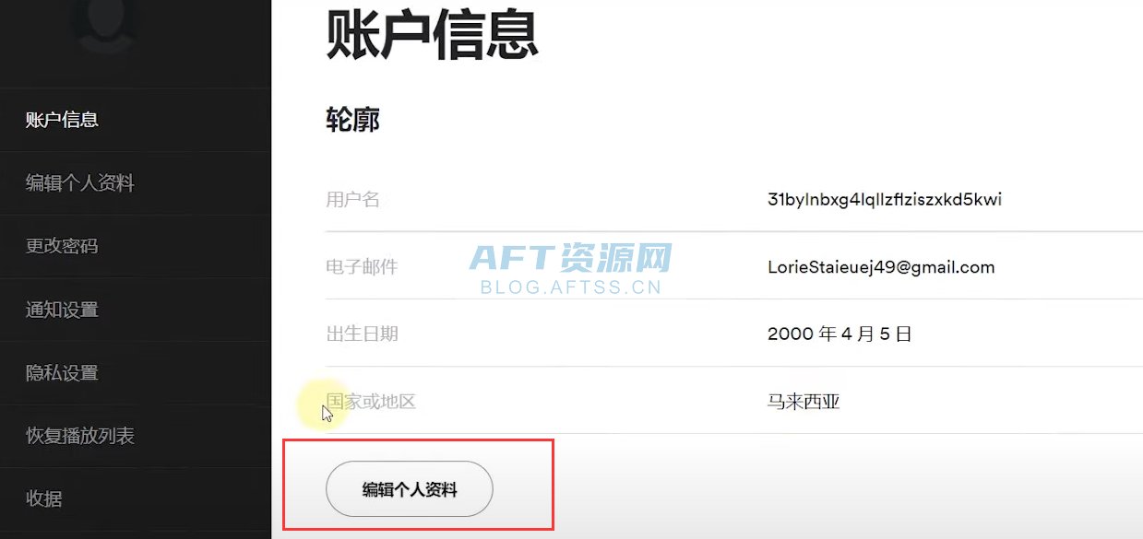Click the 出生日期 field label
The image size is (1143, 539).
click(x=362, y=334)
